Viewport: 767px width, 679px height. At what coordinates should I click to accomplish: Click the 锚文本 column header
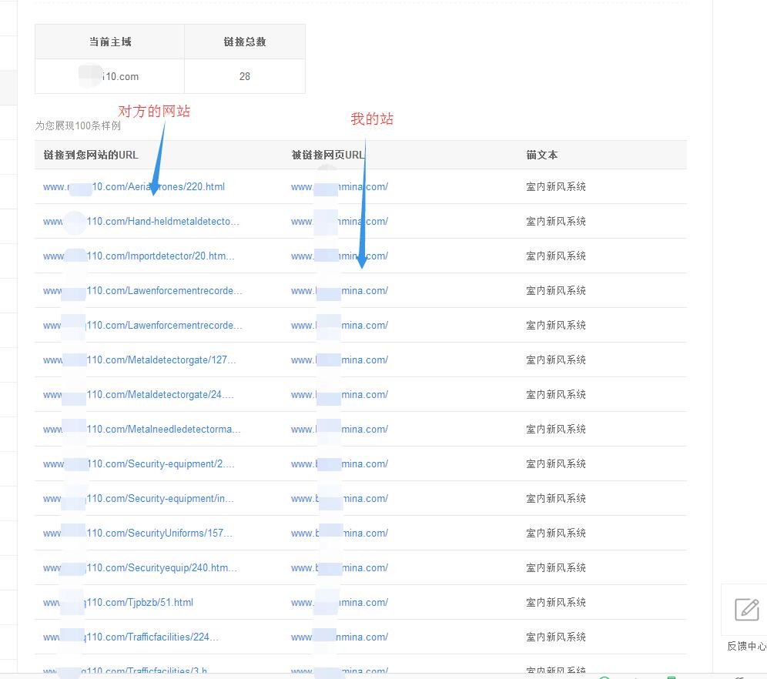click(x=542, y=155)
